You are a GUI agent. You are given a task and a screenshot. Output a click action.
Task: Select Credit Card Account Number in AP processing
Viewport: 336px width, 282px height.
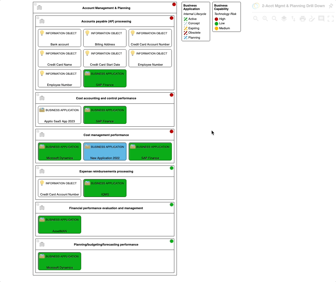pos(150,38)
